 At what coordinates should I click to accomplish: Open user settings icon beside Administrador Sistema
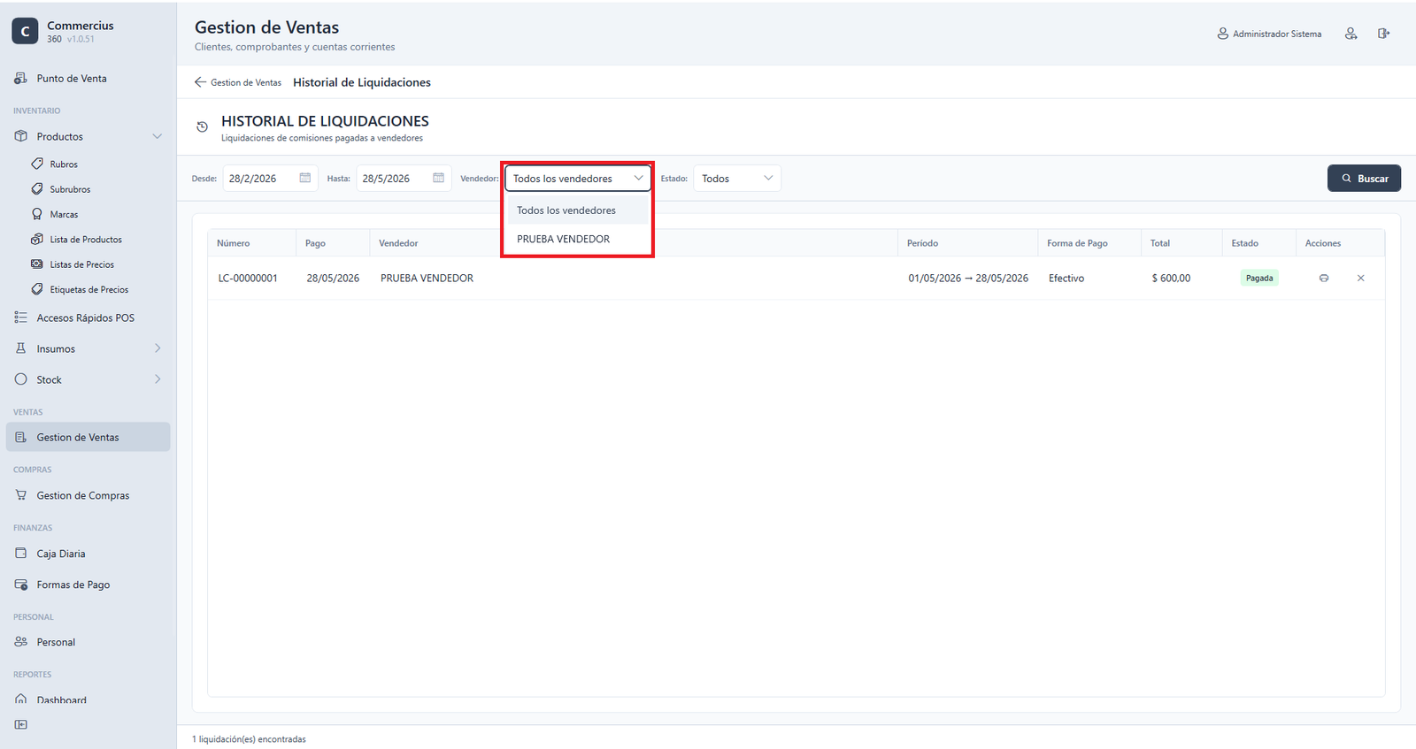coord(1351,34)
